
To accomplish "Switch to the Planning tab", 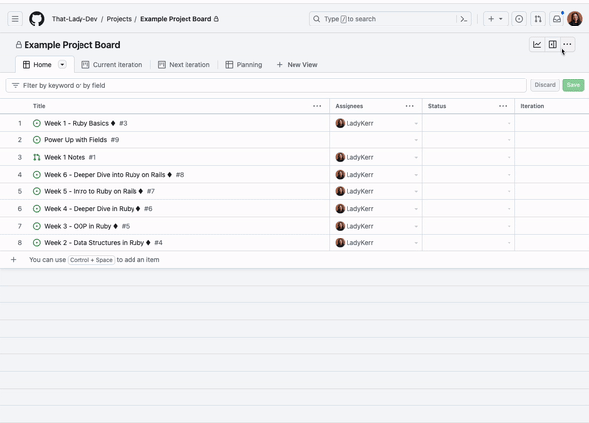I will pyautogui.click(x=243, y=65).
